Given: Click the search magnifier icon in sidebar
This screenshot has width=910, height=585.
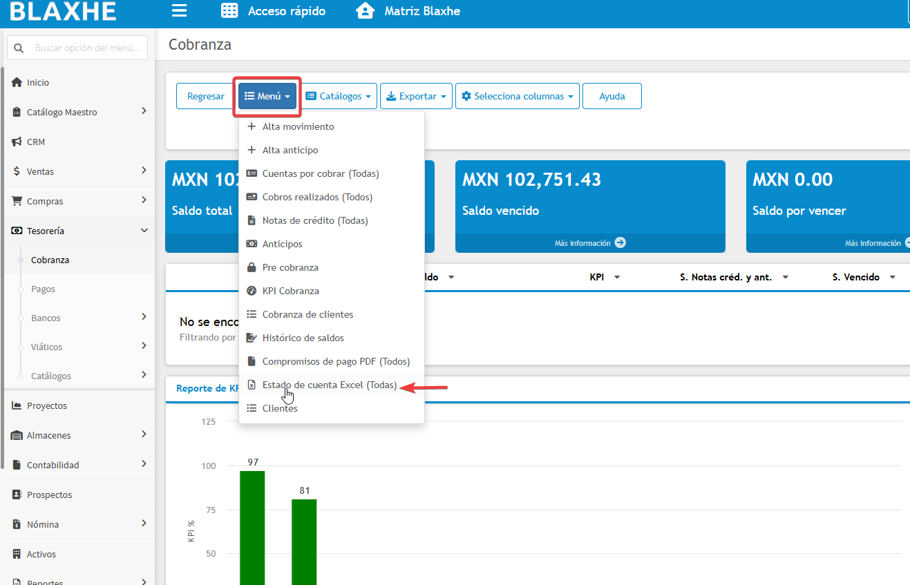Looking at the screenshot, I should [19, 48].
